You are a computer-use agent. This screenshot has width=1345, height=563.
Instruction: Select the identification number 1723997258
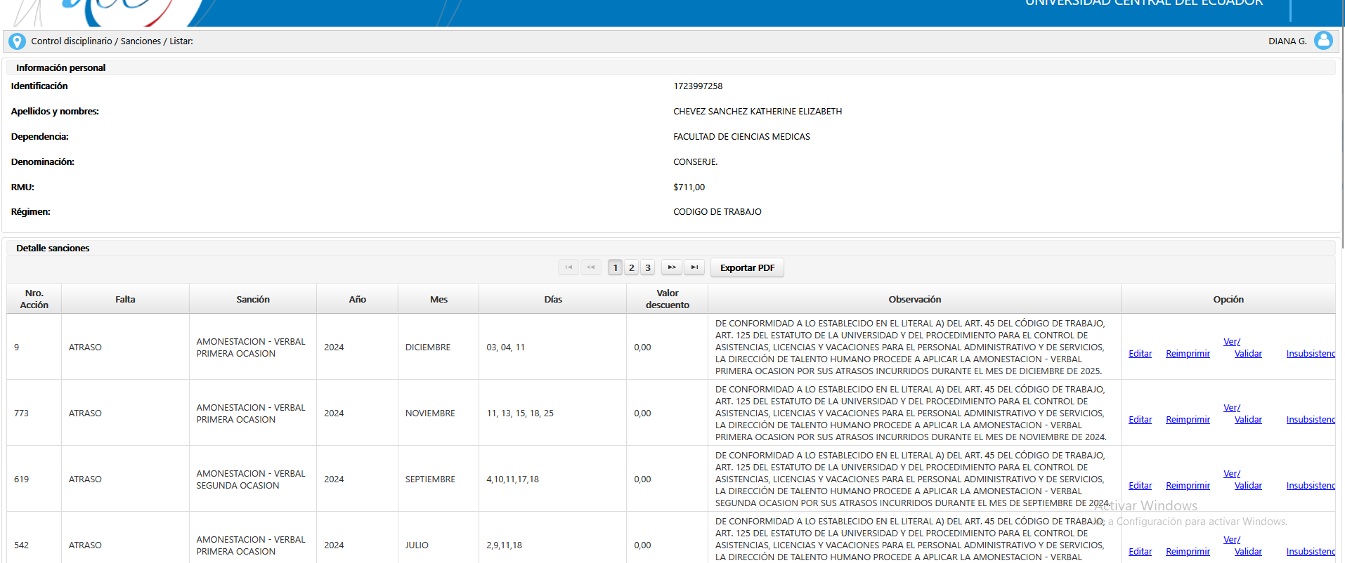[x=698, y=86]
